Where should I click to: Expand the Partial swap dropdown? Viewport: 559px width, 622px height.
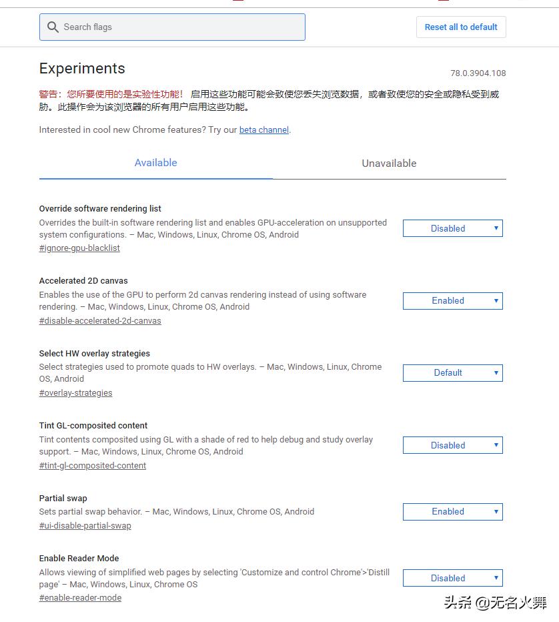[x=452, y=512]
